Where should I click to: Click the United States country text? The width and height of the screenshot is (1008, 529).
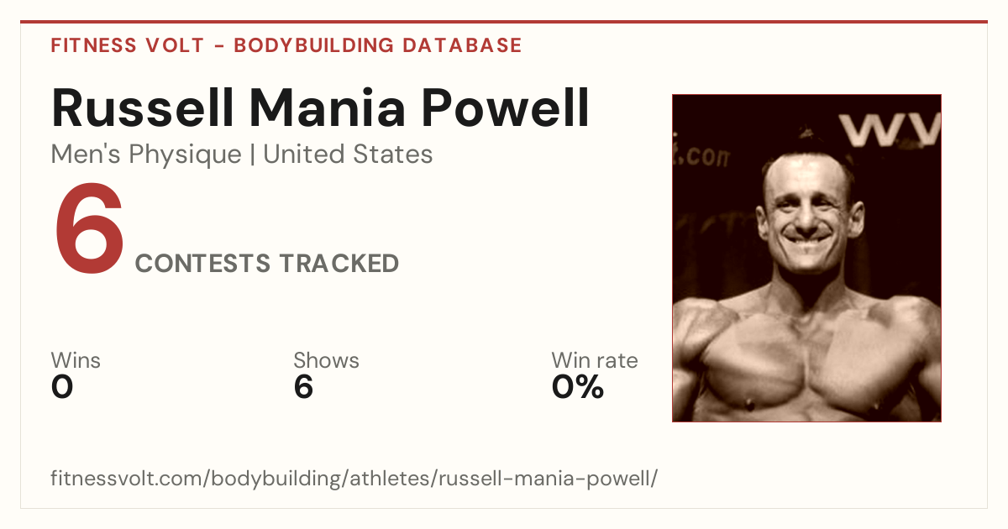pos(348,155)
